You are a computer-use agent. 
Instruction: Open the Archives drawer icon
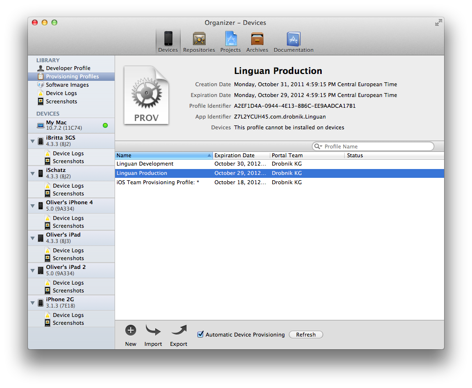coord(257,39)
